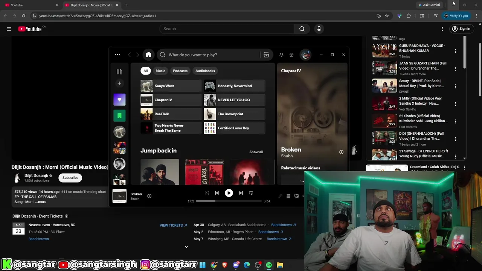482x271 pixels.
Task: Select the All filter chip in Spotify
Action: (146, 71)
